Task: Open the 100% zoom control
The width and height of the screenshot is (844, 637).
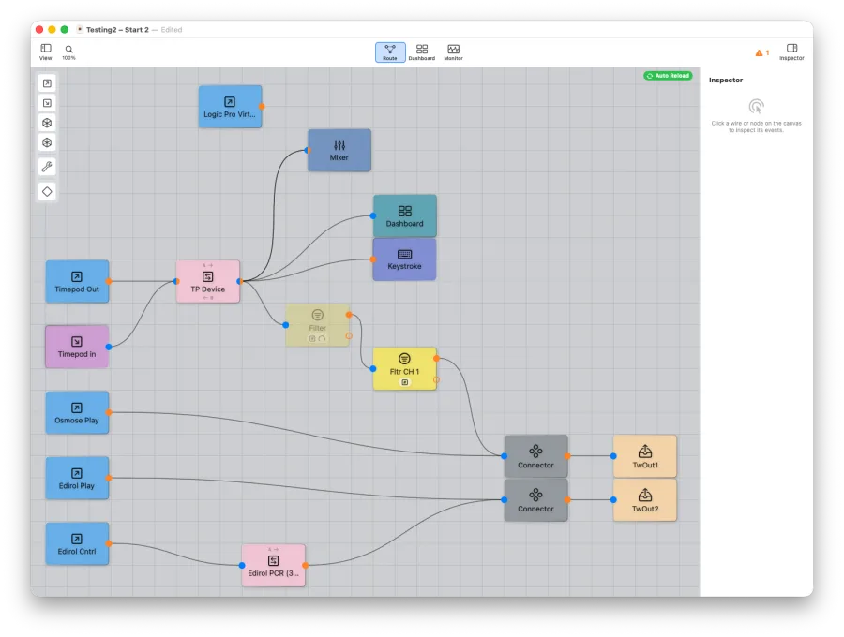Action: [68, 52]
